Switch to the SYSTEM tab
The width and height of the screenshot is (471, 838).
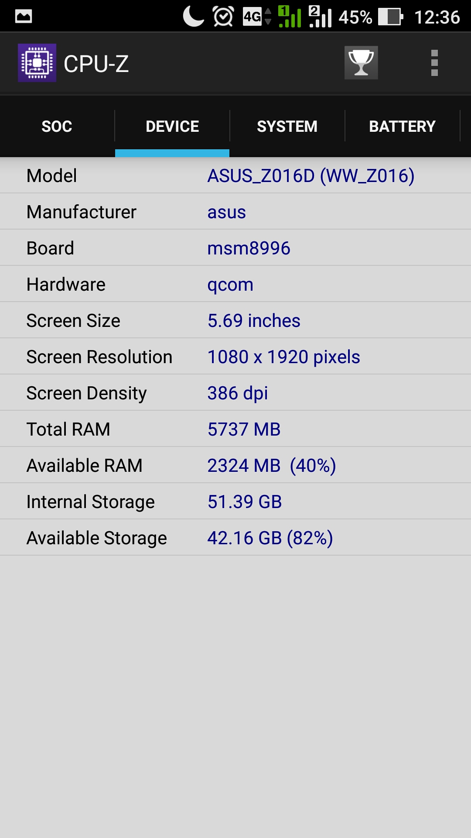pyautogui.click(x=287, y=127)
